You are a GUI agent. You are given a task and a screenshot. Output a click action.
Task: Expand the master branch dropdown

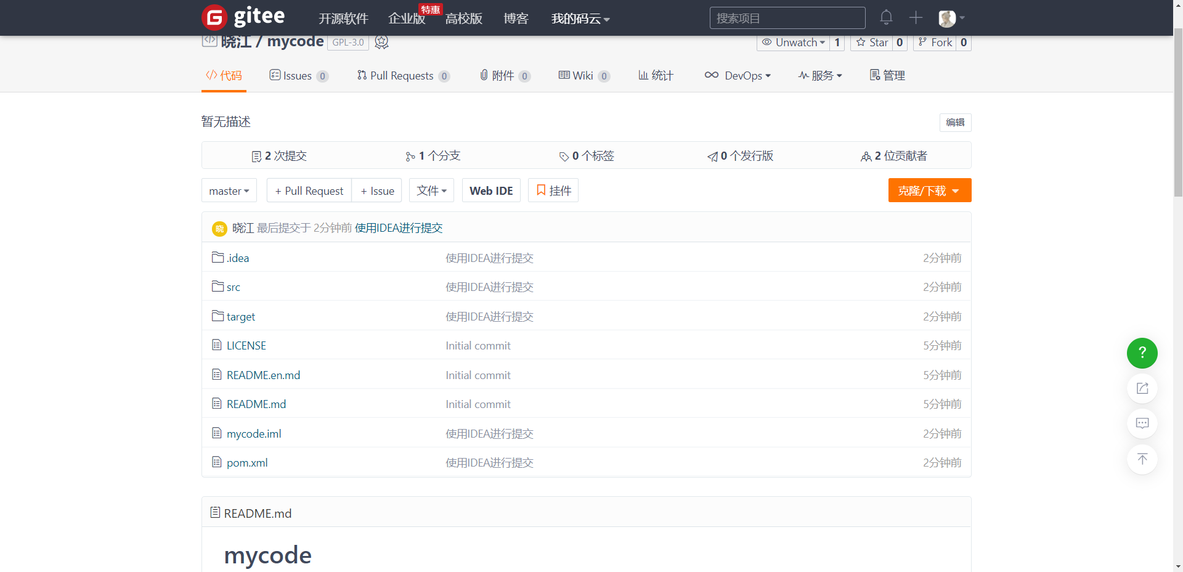pyautogui.click(x=229, y=191)
